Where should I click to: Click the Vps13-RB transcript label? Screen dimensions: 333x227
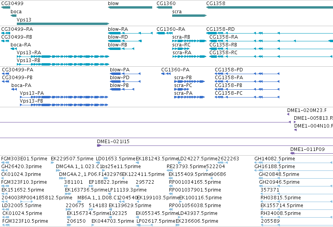click(x=29, y=60)
